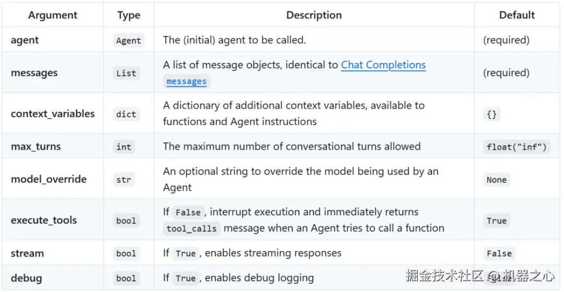Click the str type code badge
This screenshot has width=564, height=292.
(x=124, y=180)
